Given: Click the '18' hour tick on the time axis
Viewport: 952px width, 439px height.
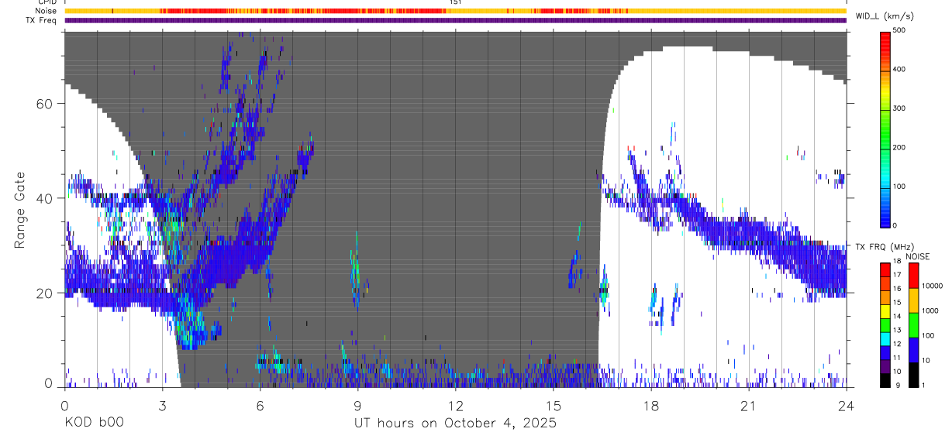Looking at the screenshot, I should pos(650,406).
